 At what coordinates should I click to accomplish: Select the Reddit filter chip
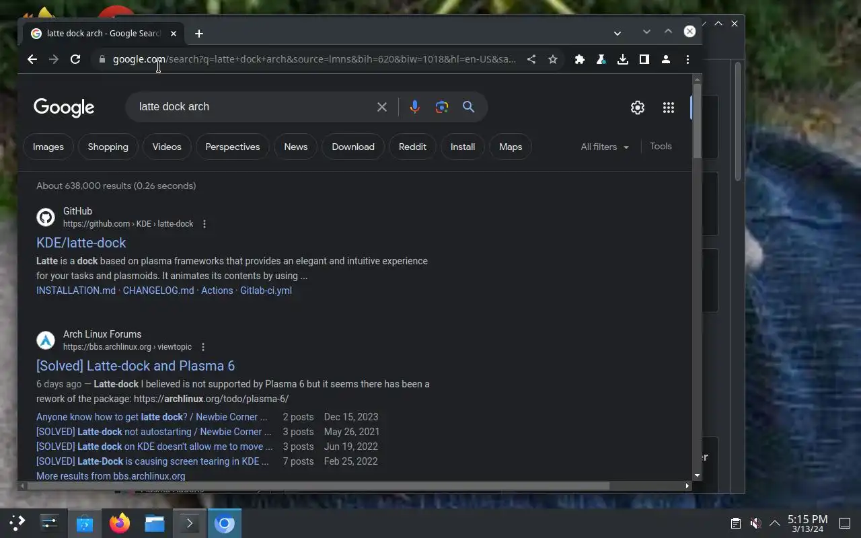[x=412, y=147]
